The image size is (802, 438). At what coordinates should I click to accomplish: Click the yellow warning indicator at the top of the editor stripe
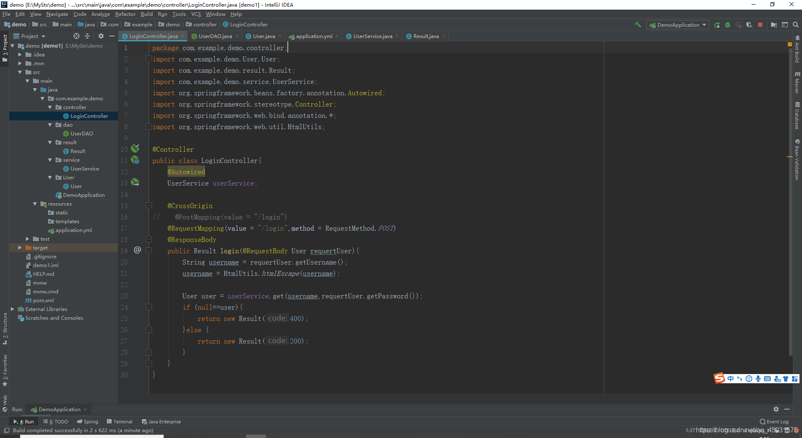point(789,44)
